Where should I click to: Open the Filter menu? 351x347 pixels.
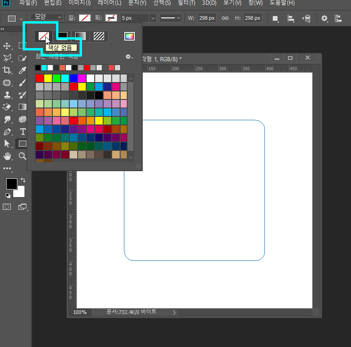click(187, 3)
